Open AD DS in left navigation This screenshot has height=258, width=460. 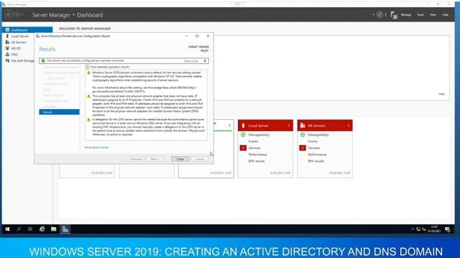16,48
